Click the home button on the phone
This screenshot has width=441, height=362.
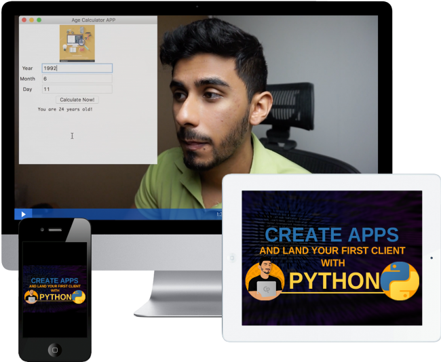tap(55, 350)
